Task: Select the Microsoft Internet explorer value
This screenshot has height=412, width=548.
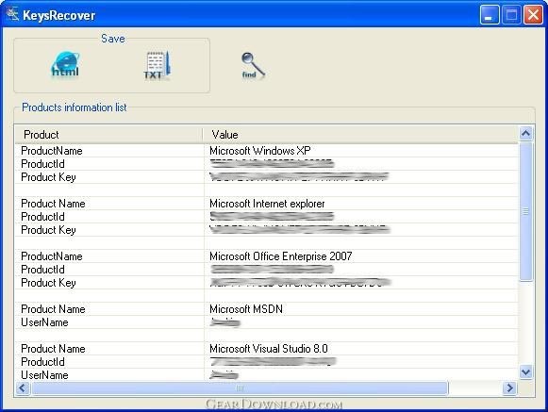Action: pyautogui.click(x=267, y=204)
